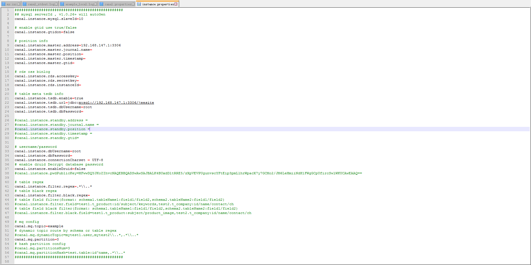
Task: Click #canal.mq.partitionHash line
Action: coord(70,253)
